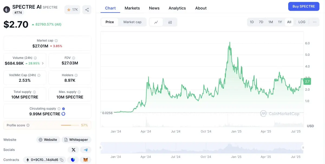The width and height of the screenshot is (325, 164).
Task: Click the 8.97K holders value
Action: (x=70, y=81)
